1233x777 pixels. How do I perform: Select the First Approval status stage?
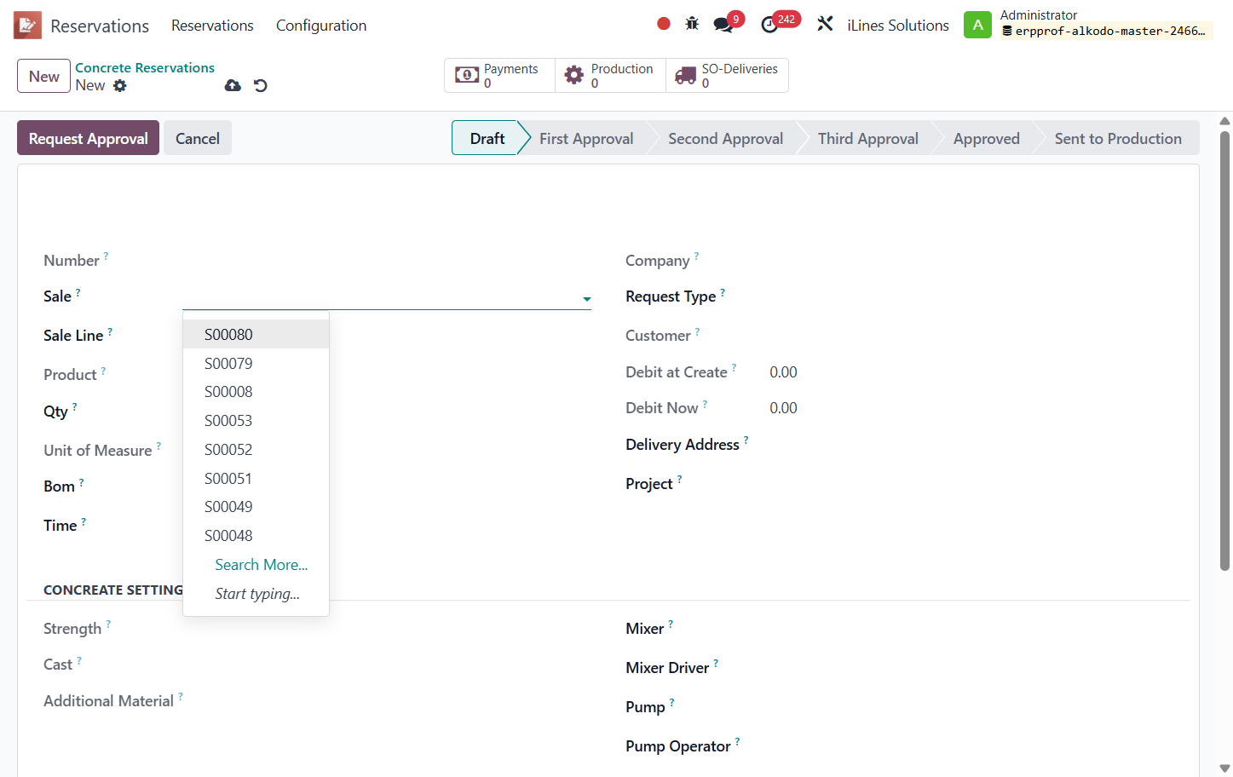(x=586, y=138)
